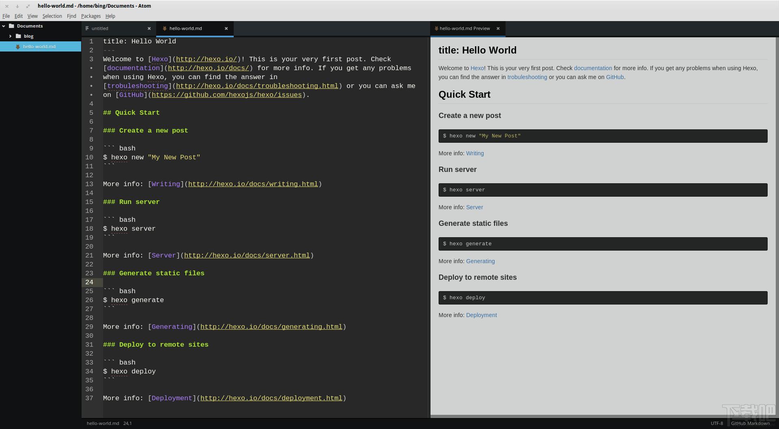Click the '$ hexo generate' code block in preview
The width and height of the screenshot is (779, 429).
click(603, 244)
